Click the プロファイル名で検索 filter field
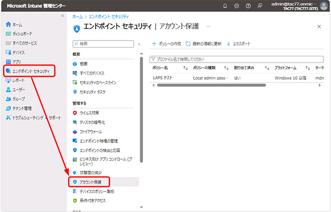 (x=236, y=59)
